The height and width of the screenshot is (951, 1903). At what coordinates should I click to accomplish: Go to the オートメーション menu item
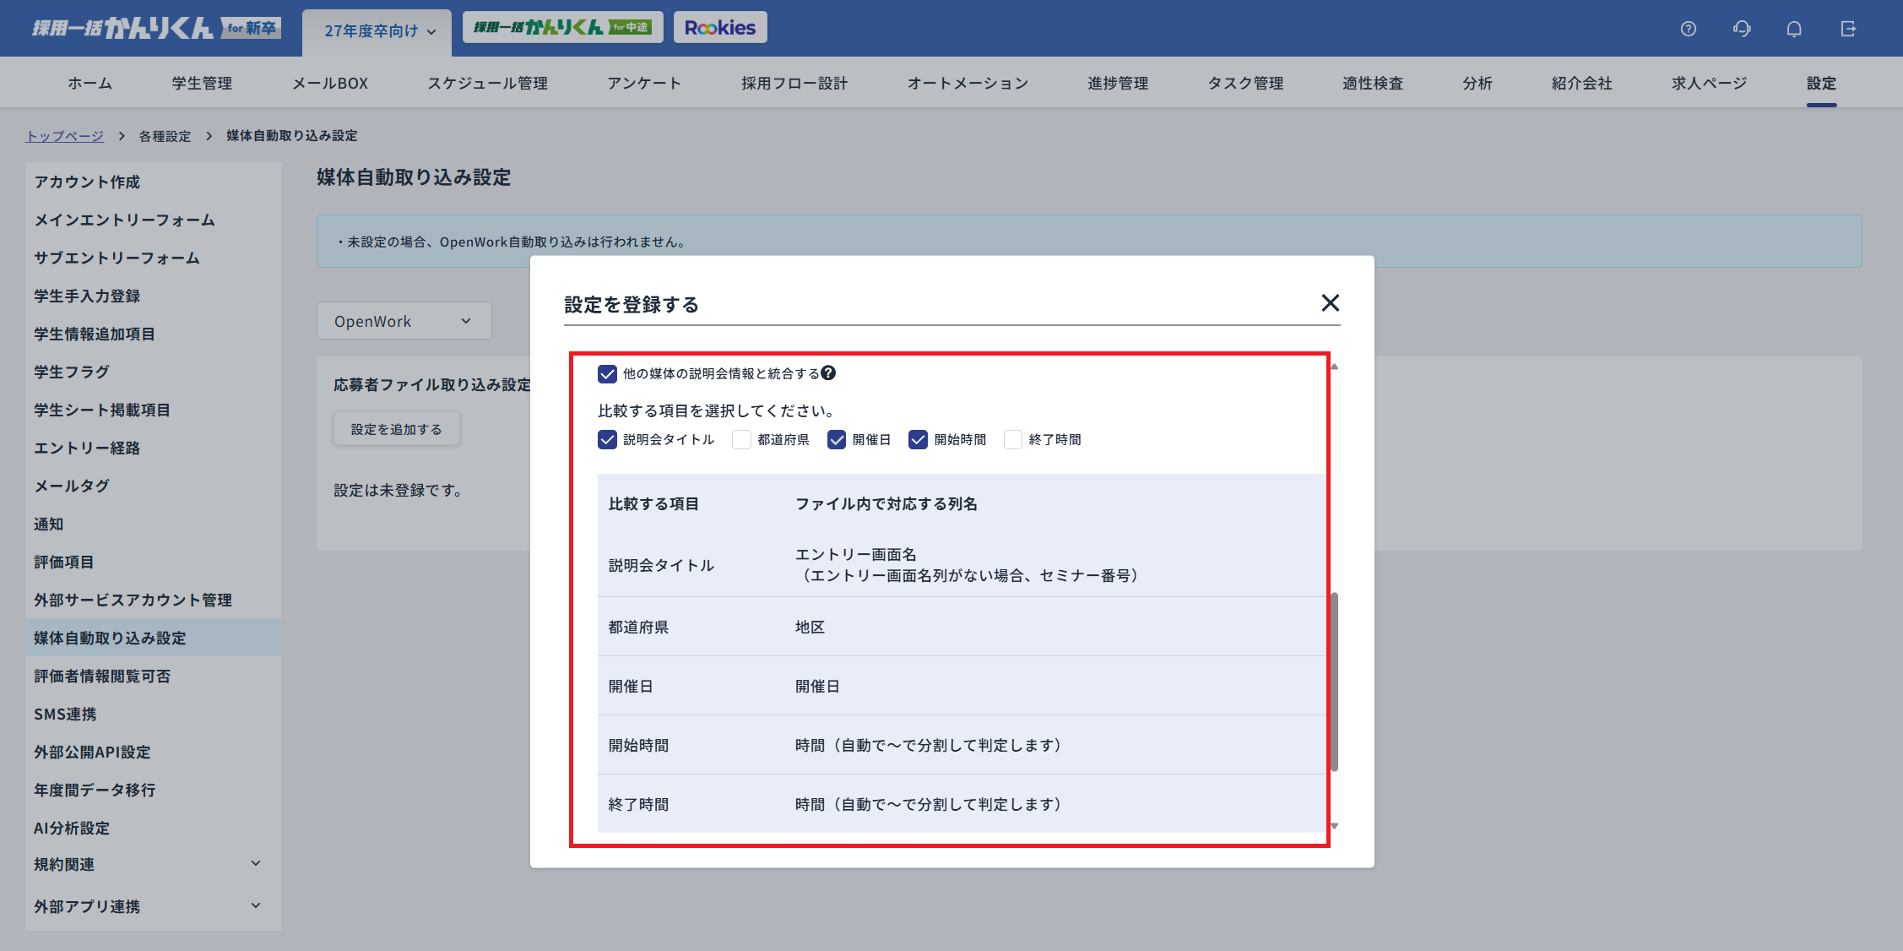(x=968, y=83)
